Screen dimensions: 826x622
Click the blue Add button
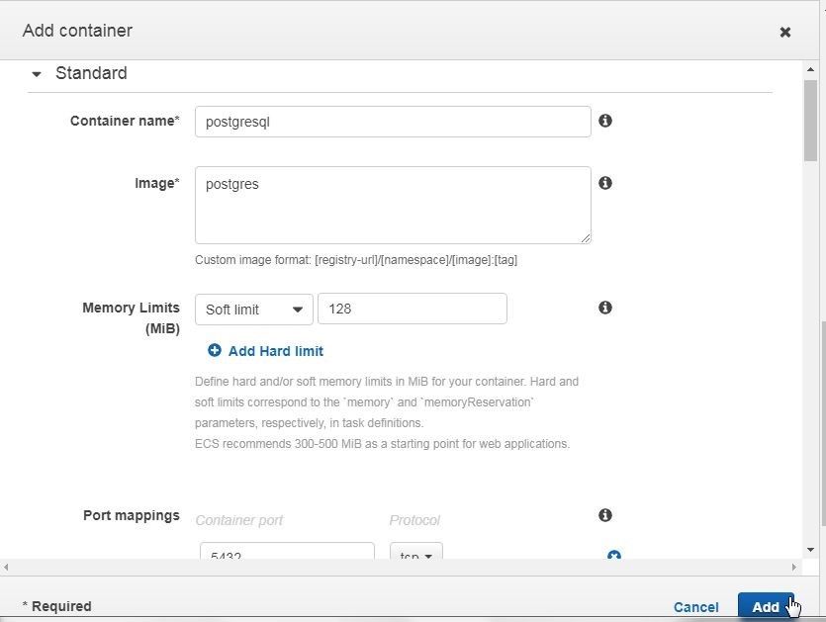click(766, 606)
